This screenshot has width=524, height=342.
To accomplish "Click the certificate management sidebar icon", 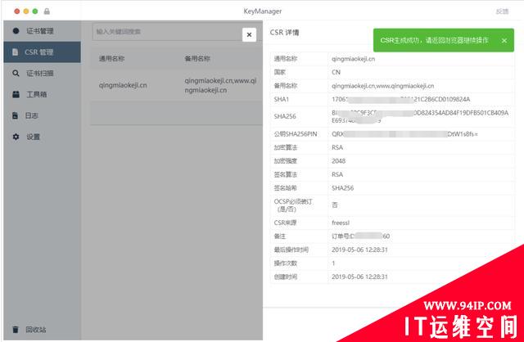I will 16,31.
